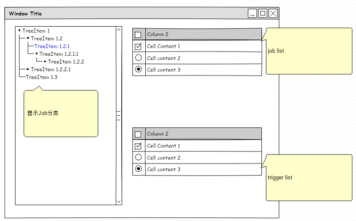This screenshot has width=356, height=221.
Task: Click the tree scrollbar up arrow
Action: point(119,30)
